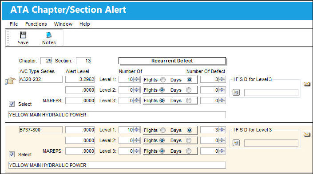Screen dimensions: 313x174
Task: Click the B737-800 YELLOW MAIN HYDRAULIC POWER description
Action: pos(117,165)
